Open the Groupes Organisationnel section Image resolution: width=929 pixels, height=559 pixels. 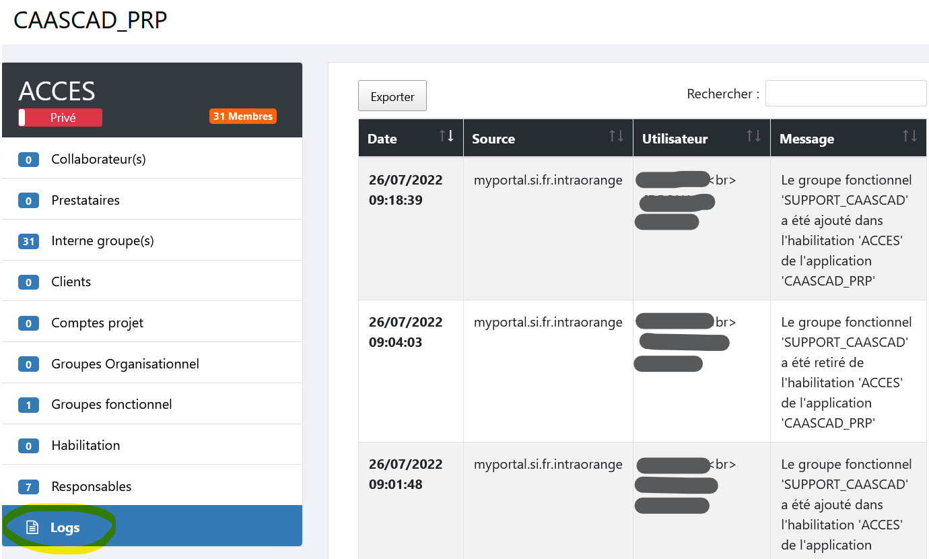152,364
